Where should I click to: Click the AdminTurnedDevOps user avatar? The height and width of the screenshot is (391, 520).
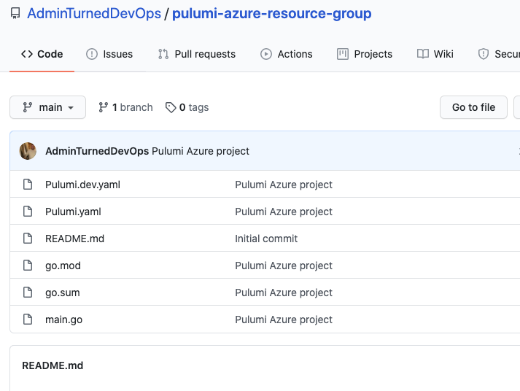click(x=28, y=151)
